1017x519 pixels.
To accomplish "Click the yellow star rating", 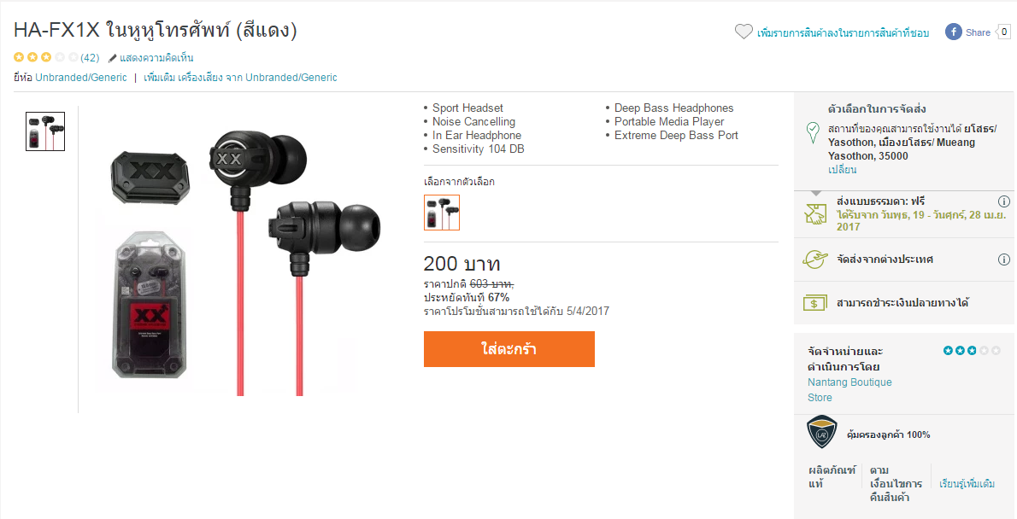I will 46,57.
